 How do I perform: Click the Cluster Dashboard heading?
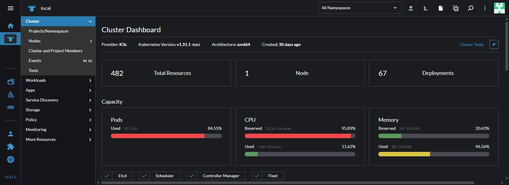click(131, 30)
